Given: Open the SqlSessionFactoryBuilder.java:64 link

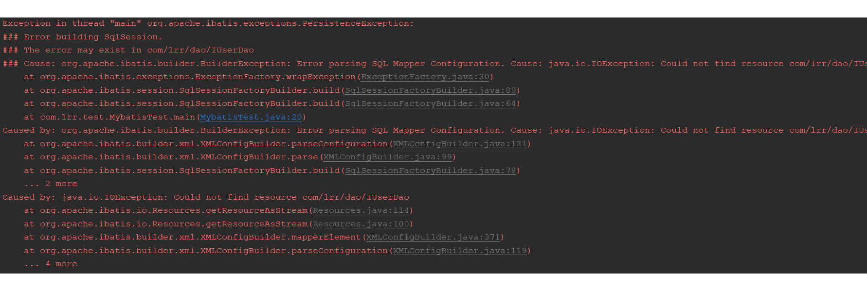Looking at the screenshot, I should click(x=430, y=103).
